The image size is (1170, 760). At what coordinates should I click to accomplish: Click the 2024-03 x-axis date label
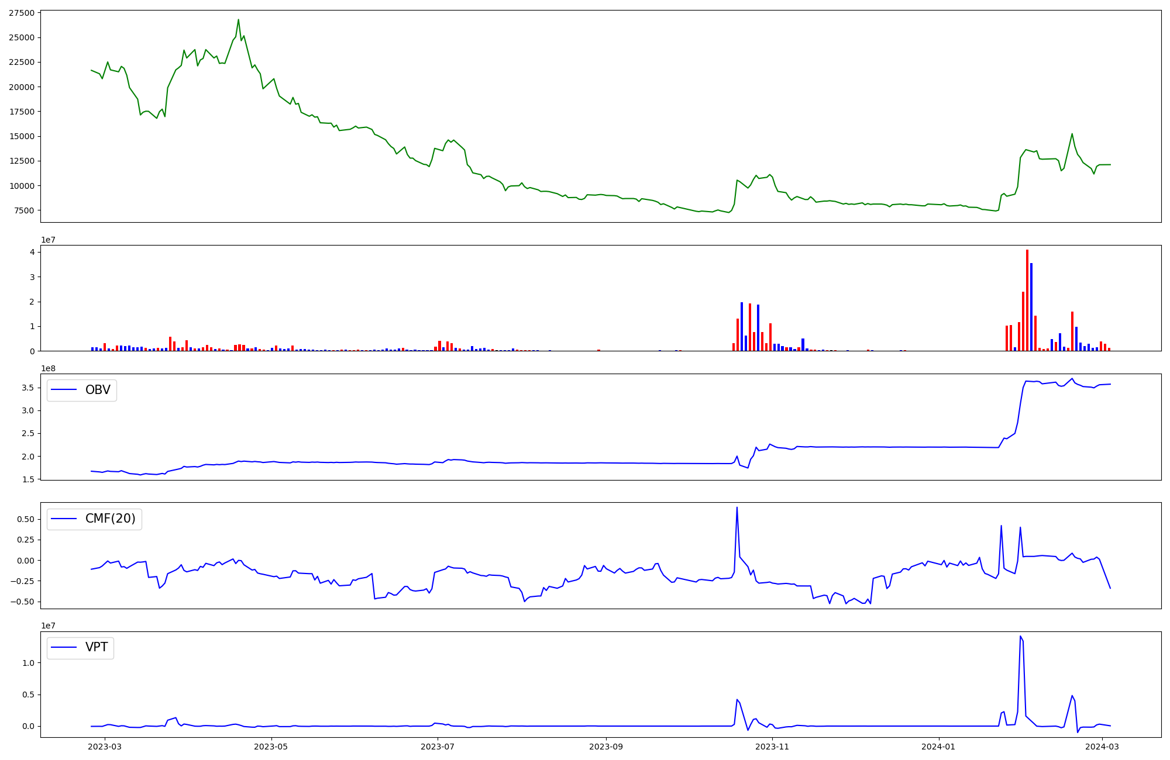click(1102, 747)
